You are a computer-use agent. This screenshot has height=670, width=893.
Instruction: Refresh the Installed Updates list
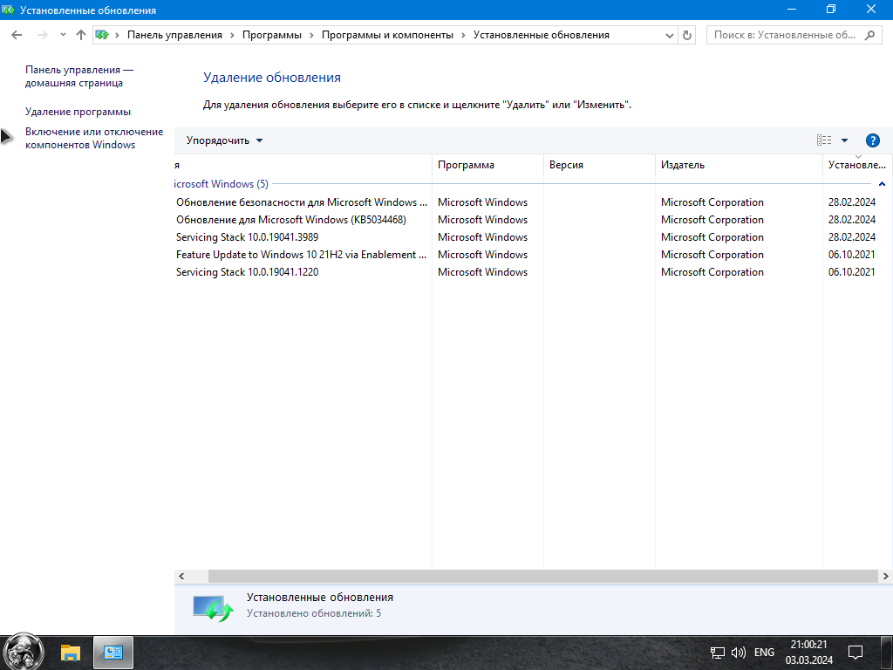pos(687,35)
